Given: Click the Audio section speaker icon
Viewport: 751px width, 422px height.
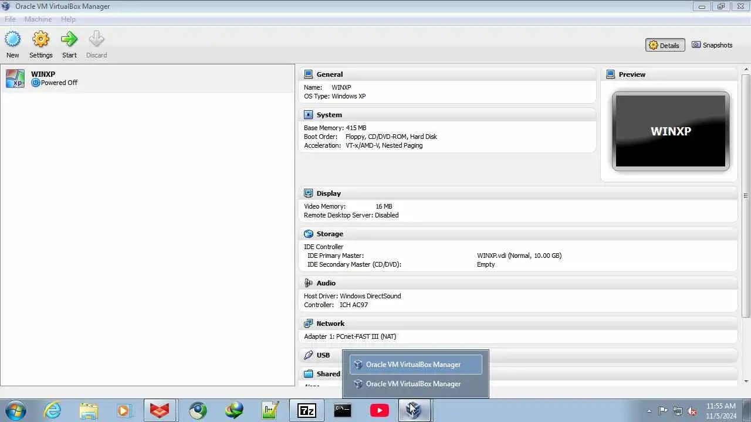Looking at the screenshot, I should 308,283.
